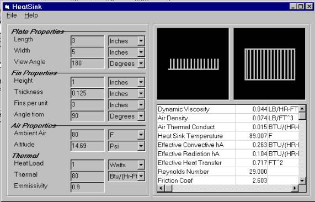The width and height of the screenshot is (315, 202).
Task: Open the View Angle Degrees dropdown
Action: [141, 63]
